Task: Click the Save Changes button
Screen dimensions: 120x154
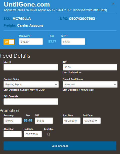Action: tap(60, 146)
